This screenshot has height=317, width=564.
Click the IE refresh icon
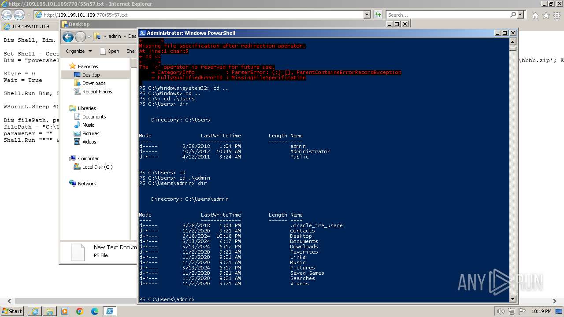tap(378, 15)
